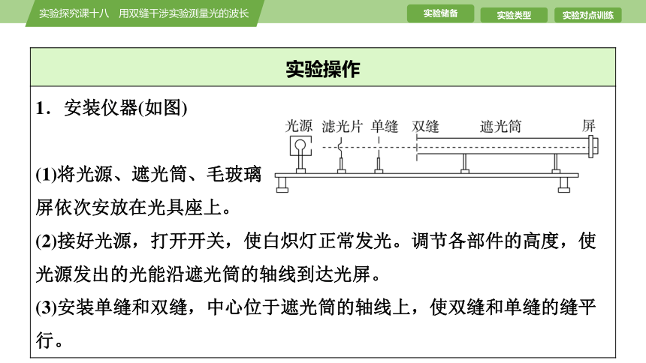Click the 屏 label in the diagram
The width and height of the screenshot is (646, 363).
(x=588, y=126)
